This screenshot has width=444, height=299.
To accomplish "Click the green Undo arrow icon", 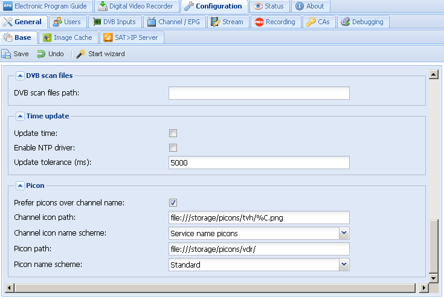I will [41, 54].
